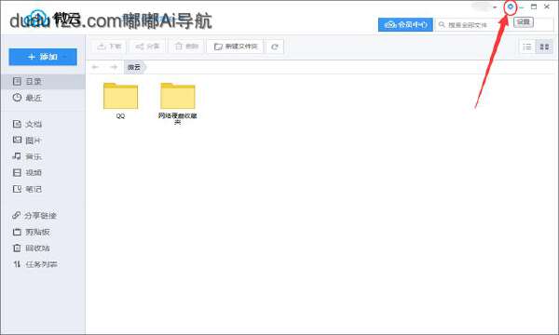Click the 下载 download toolbar button
Screen dimensions: 559x335
[109, 47]
